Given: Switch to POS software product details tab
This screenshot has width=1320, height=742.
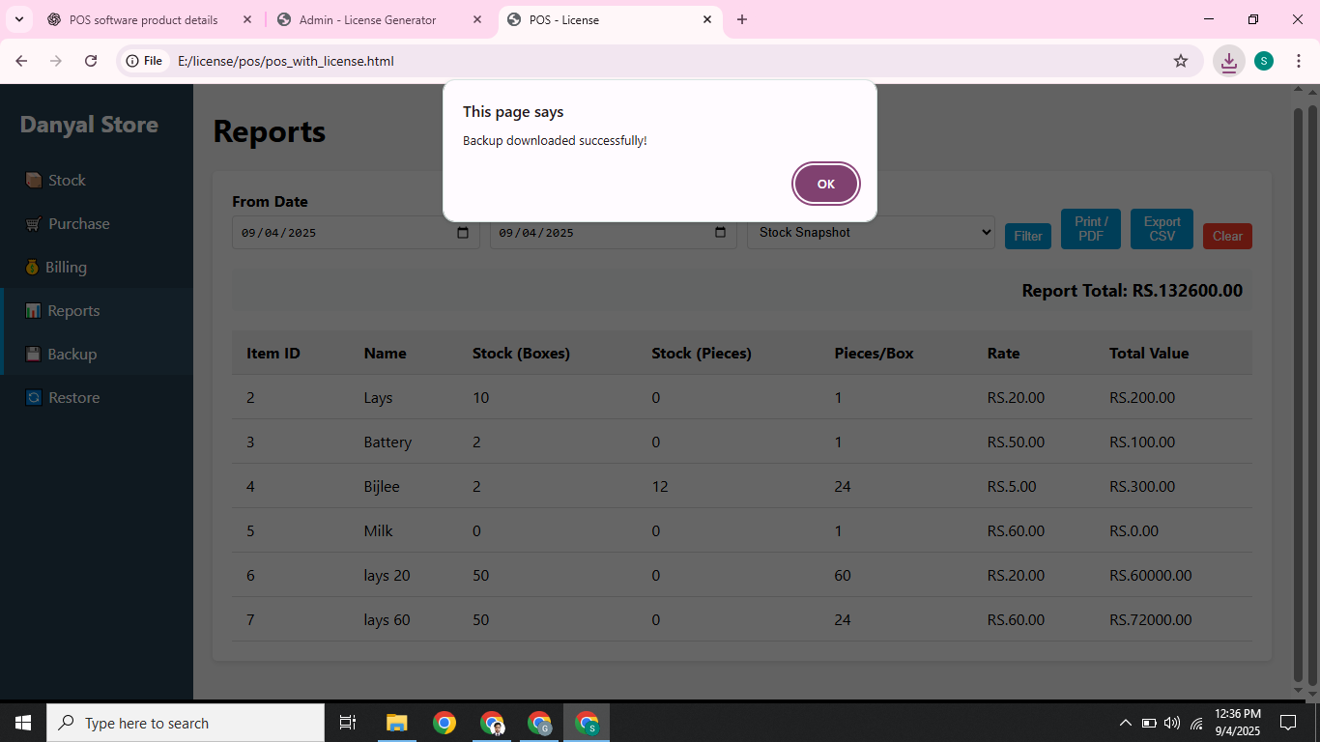Looking at the screenshot, I should point(143,20).
